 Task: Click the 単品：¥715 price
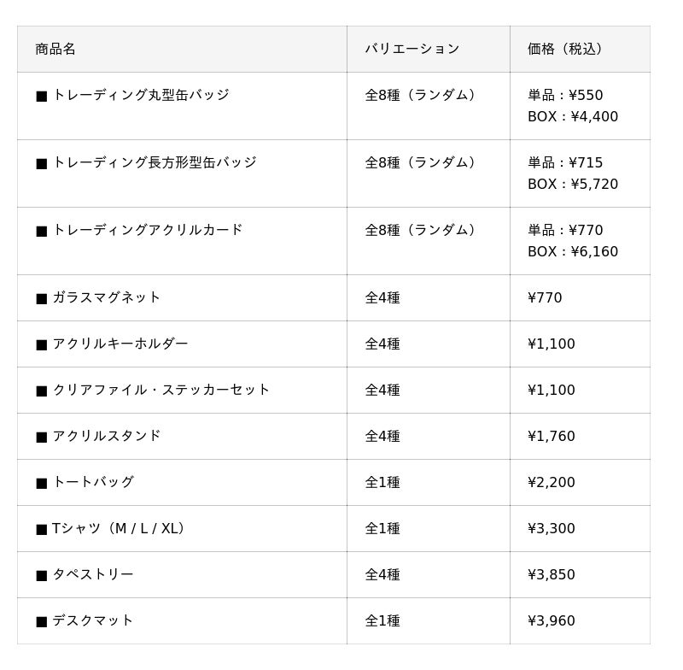(x=565, y=163)
